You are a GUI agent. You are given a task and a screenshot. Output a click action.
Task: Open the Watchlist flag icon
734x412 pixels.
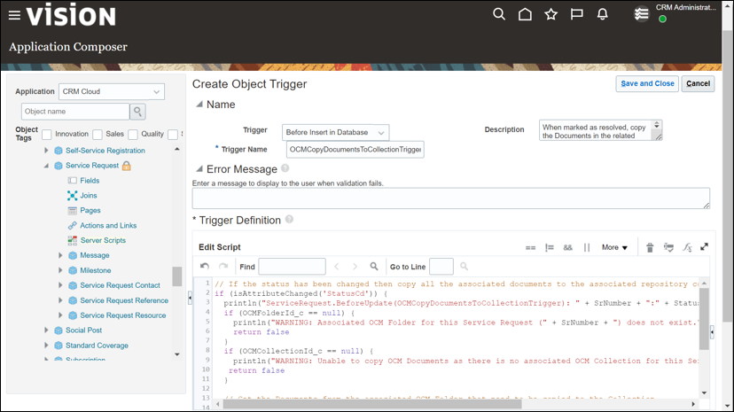click(x=577, y=14)
